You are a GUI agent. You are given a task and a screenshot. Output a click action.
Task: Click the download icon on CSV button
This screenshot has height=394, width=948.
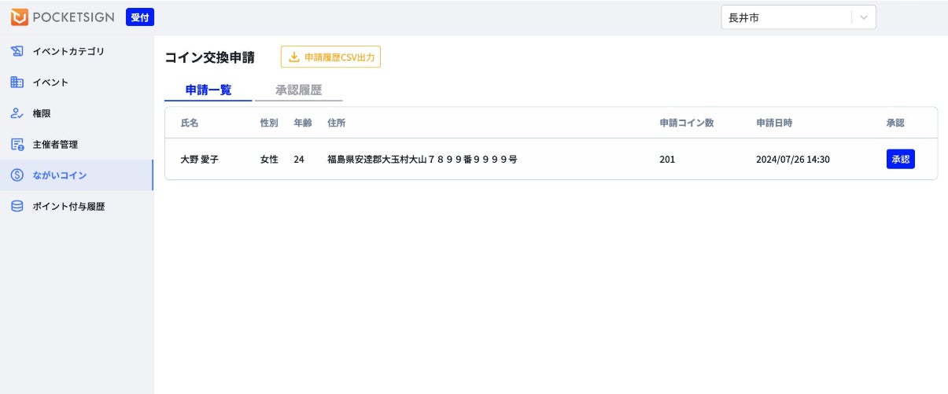click(294, 57)
